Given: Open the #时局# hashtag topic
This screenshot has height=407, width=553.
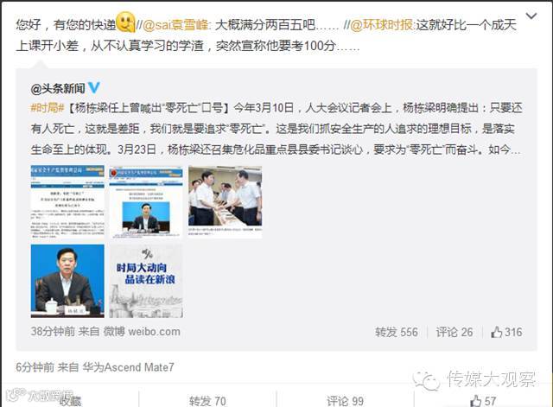Looking at the screenshot, I should tap(48, 108).
